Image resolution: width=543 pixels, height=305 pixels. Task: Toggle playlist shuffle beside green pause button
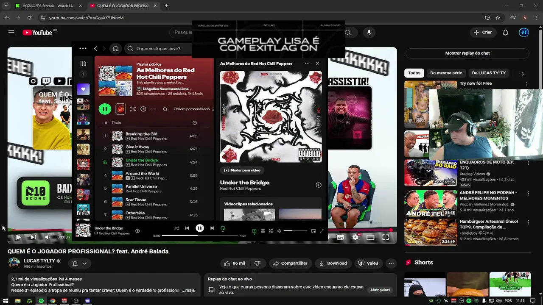pos(133,109)
